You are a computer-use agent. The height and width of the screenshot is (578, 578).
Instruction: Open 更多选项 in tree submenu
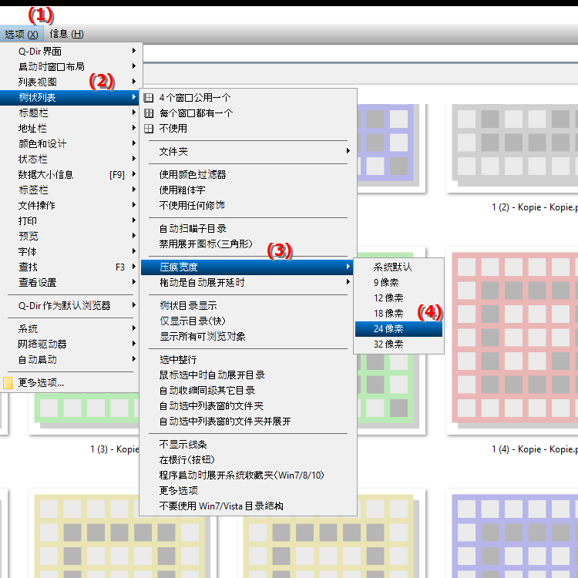click(x=247, y=491)
